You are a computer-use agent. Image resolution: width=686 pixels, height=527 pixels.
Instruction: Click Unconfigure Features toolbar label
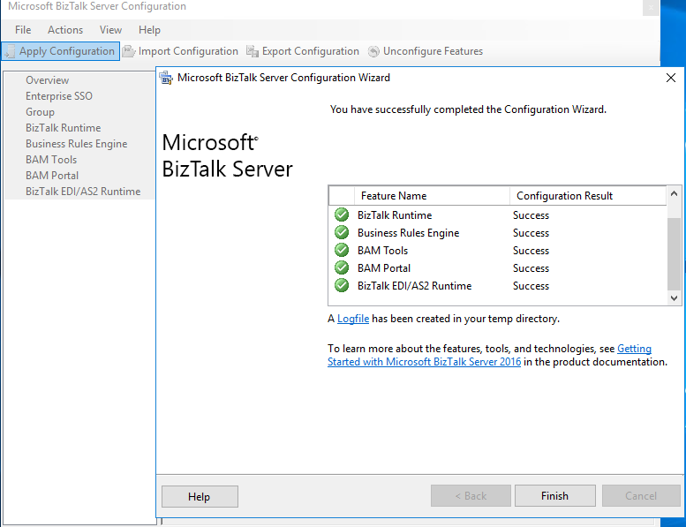[433, 51]
